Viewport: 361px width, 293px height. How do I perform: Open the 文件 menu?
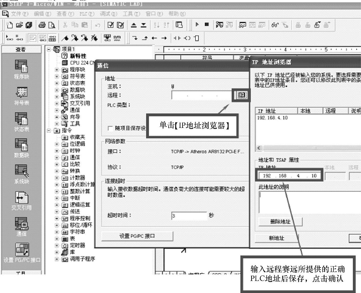[x=19, y=14]
